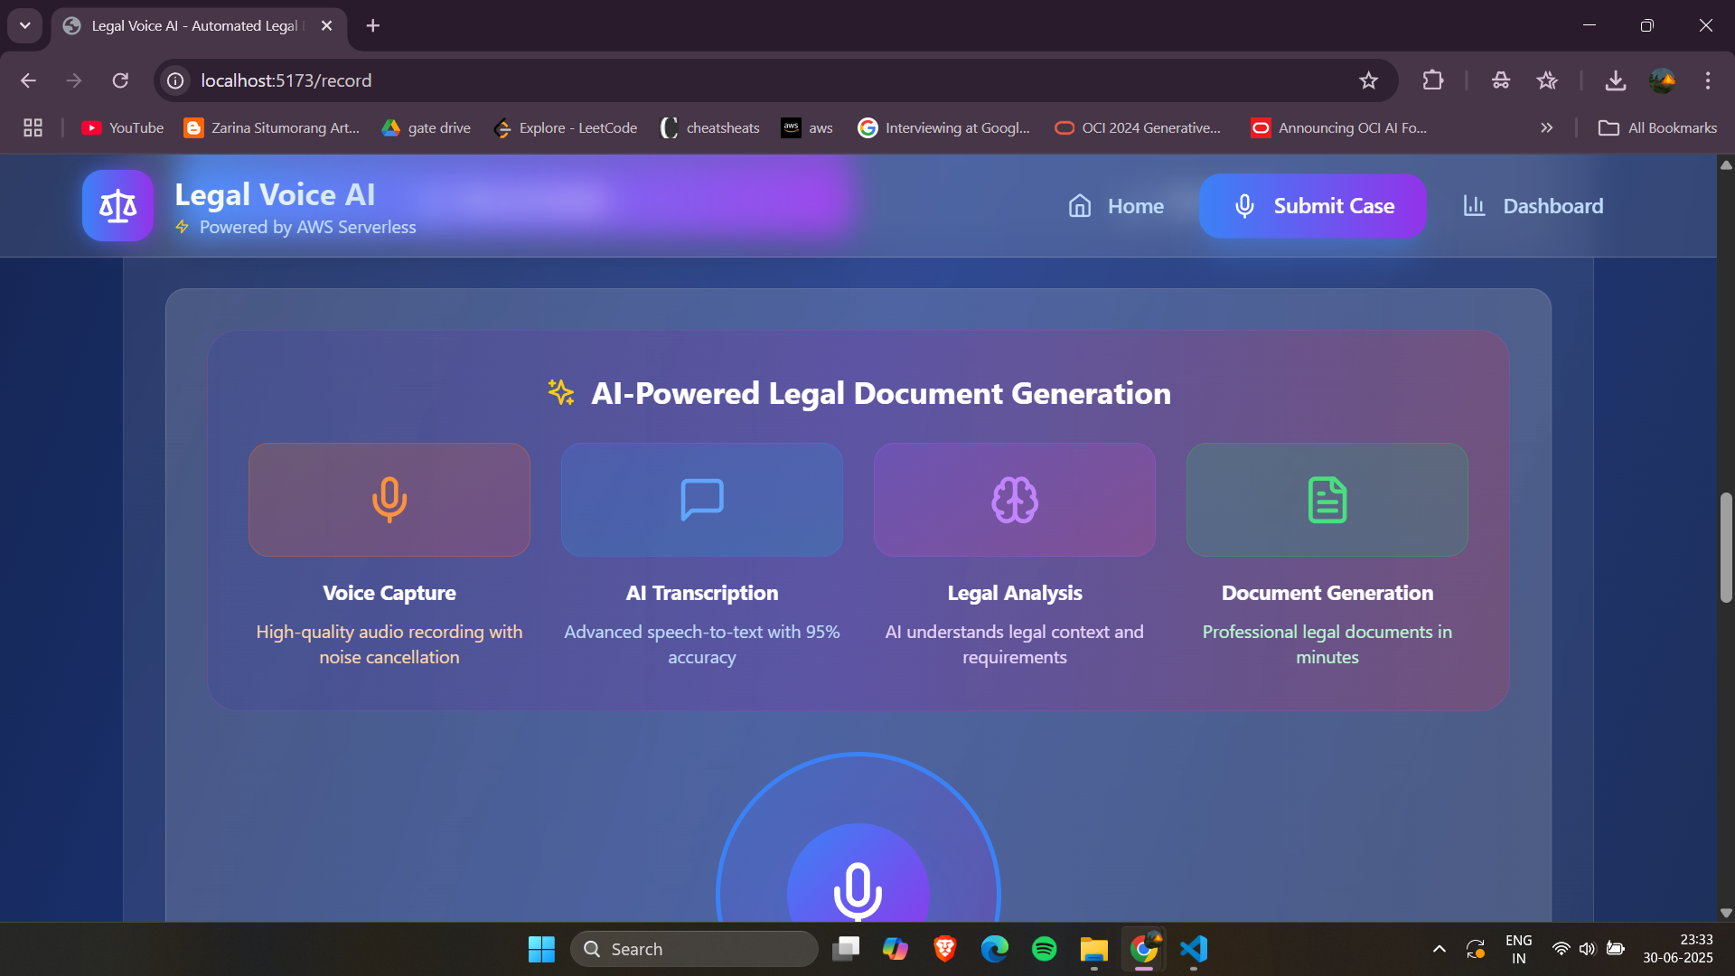The height and width of the screenshot is (976, 1735).
Task: Click the large microphone record button
Action: [858, 888]
